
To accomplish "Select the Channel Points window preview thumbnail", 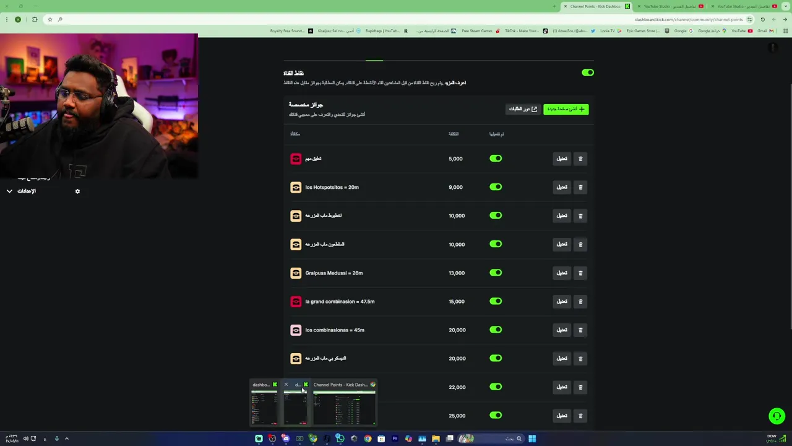I will (344, 403).
